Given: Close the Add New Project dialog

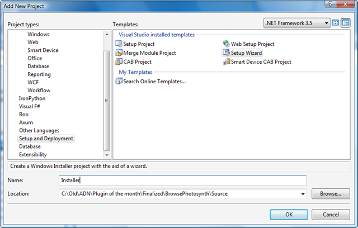Looking at the screenshot, I should (x=346, y=5).
